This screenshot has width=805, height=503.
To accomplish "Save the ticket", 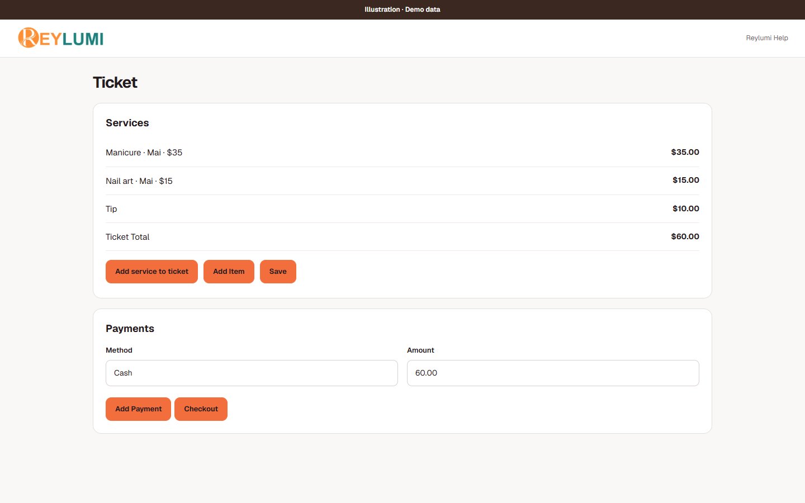I will tap(278, 272).
